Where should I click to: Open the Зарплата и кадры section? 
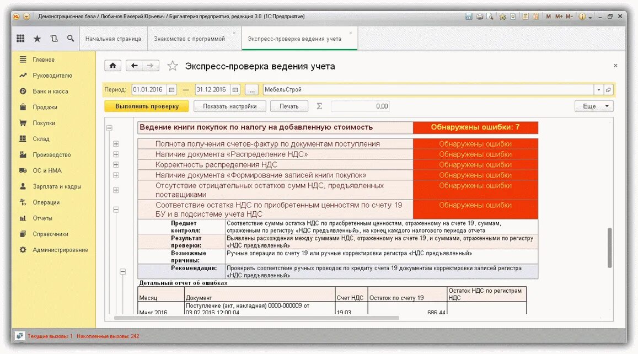[57, 186]
